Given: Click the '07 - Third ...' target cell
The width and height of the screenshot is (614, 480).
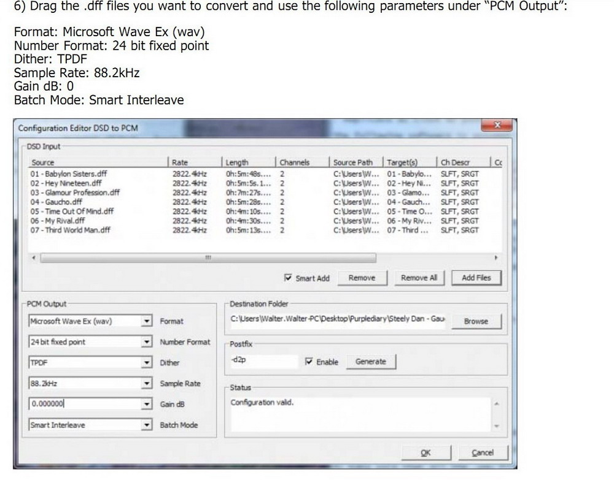Looking at the screenshot, I should (408, 230).
